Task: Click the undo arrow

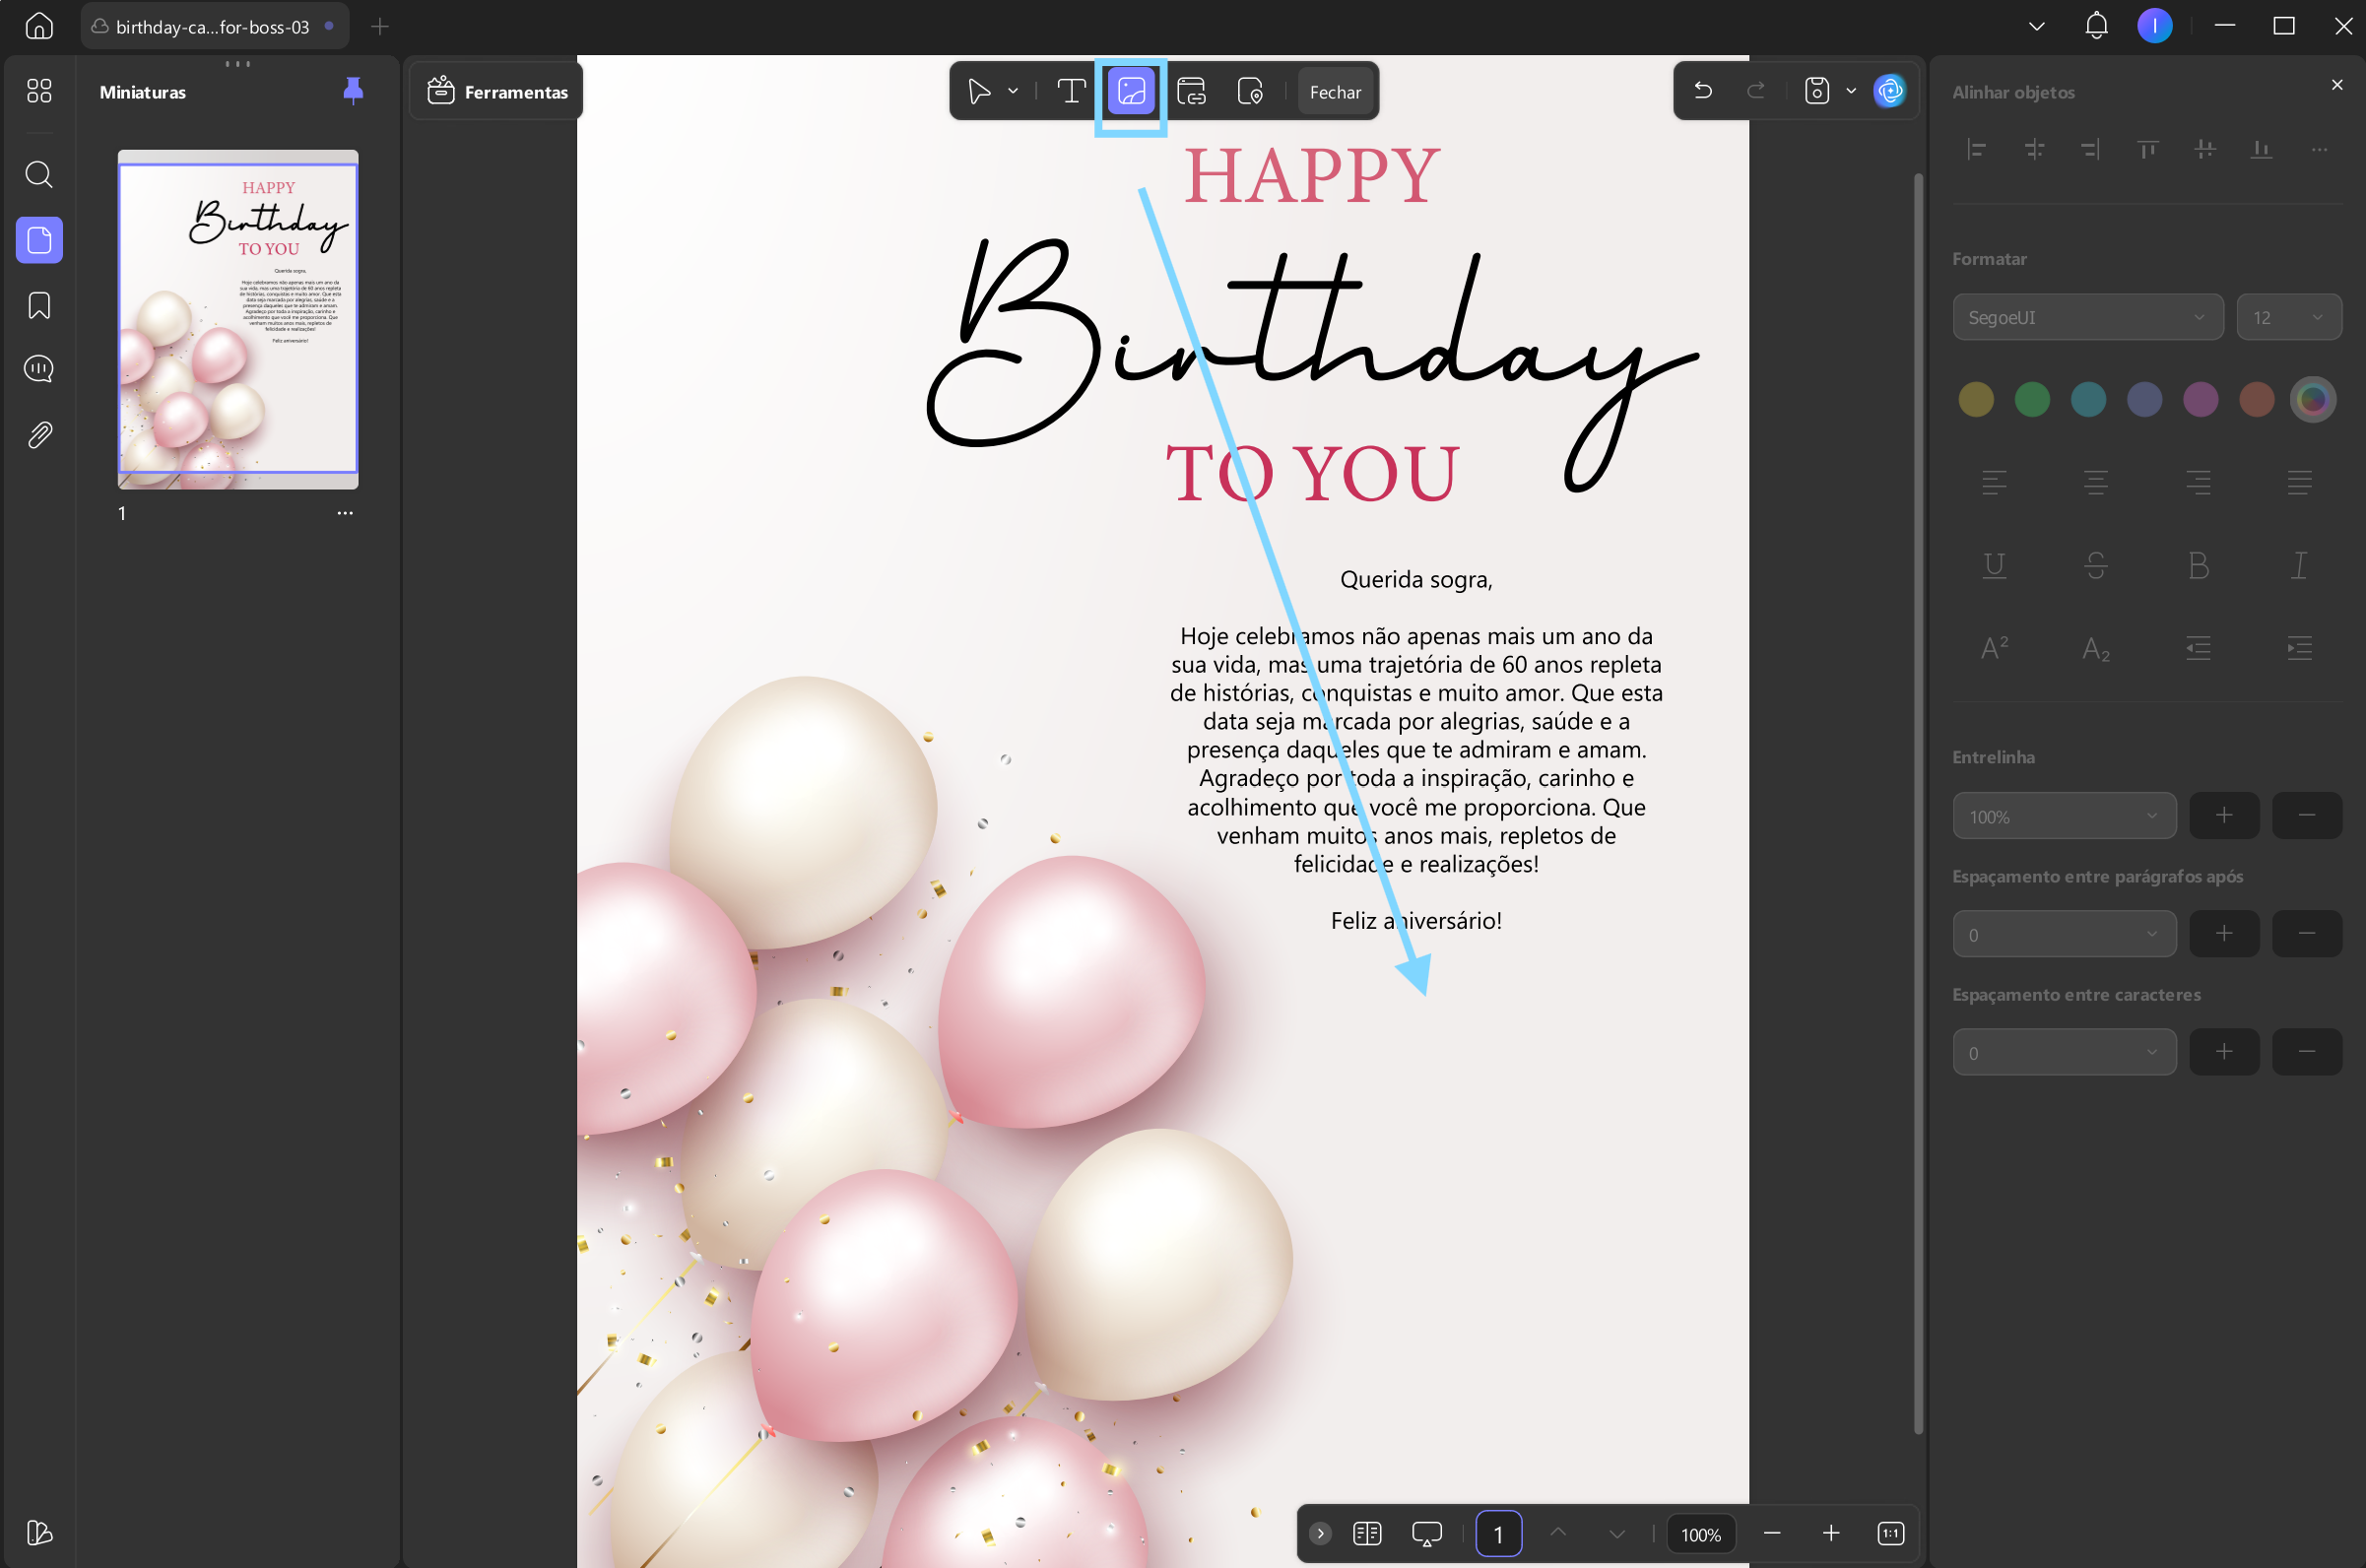Action: click(x=1703, y=91)
